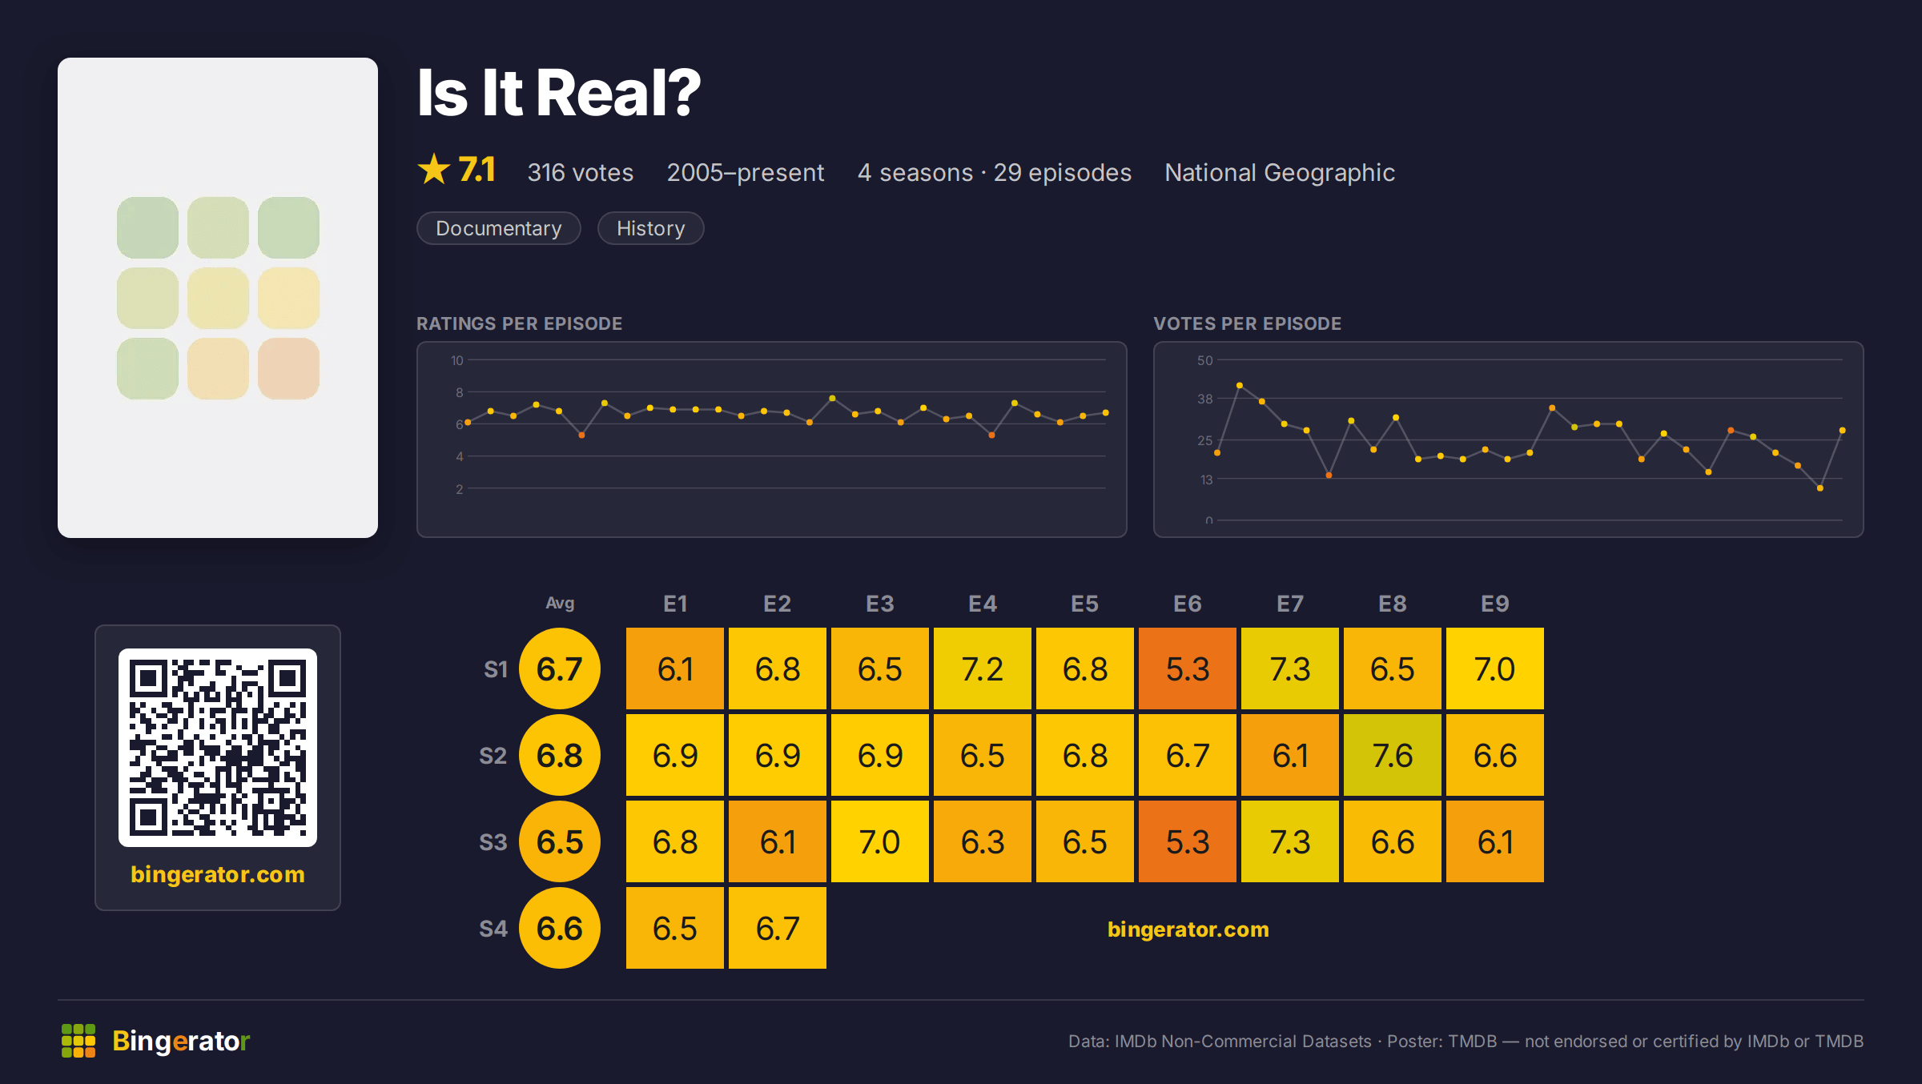Viewport: 1922px width, 1084px height.
Task: Select the S1 average 6.7 circle
Action: click(x=559, y=668)
